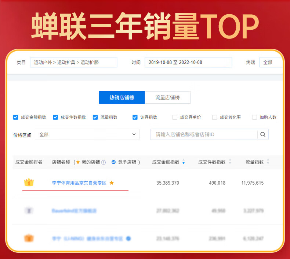Click the 店铺名称 column header
290x259 pixels.
61,162
